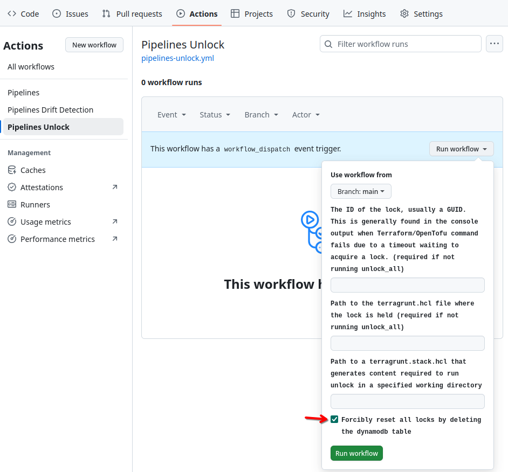Open the Branch: main selector
508x472 pixels.
[361, 191]
